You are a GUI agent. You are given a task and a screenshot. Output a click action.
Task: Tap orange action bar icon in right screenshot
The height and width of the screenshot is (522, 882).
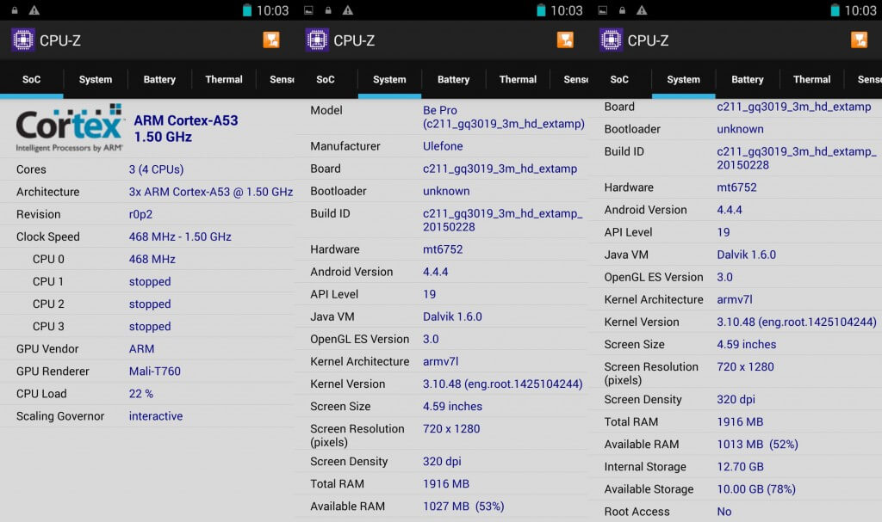click(859, 40)
